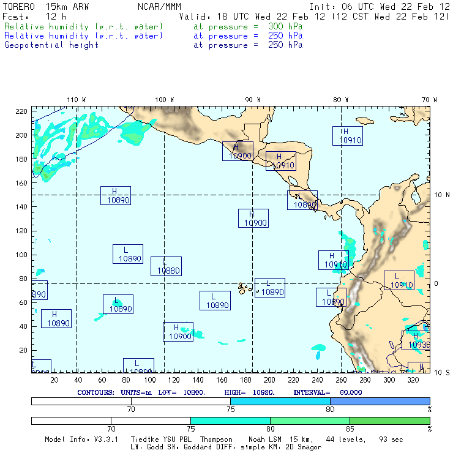Click the '80 W' longitude label

pos(340,100)
